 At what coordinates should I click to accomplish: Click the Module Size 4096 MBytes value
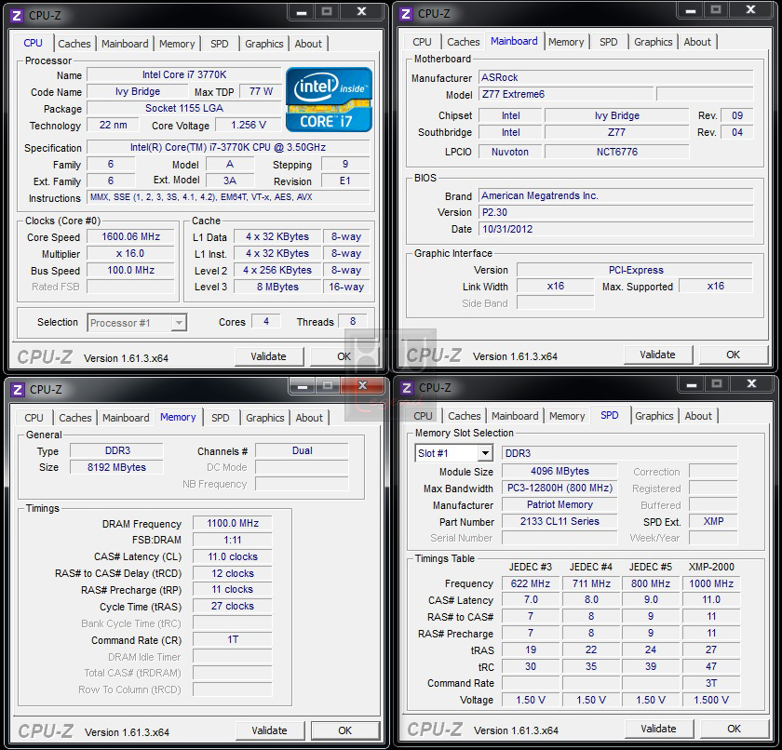560,472
